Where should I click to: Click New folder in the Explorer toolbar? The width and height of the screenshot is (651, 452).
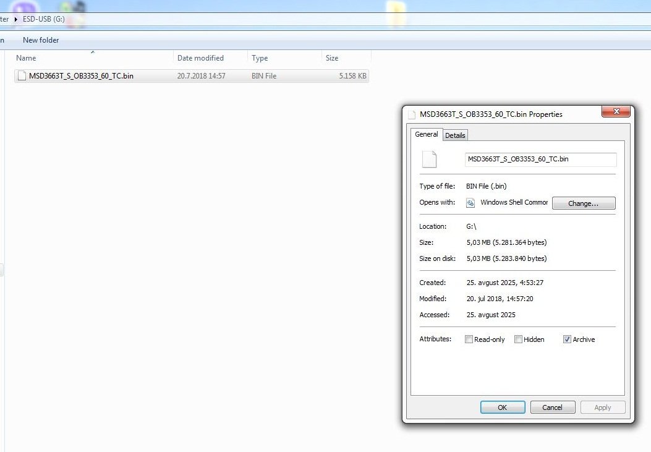[41, 40]
